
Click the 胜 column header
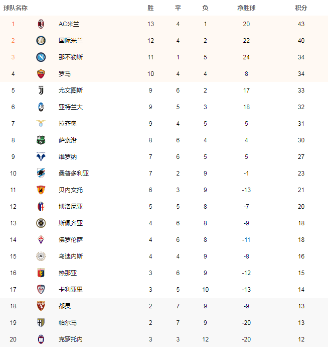(151, 8)
